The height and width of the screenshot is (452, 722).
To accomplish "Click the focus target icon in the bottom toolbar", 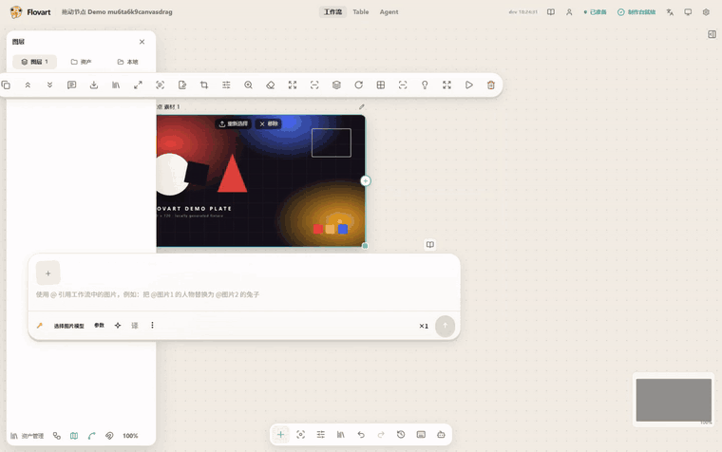I will point(301,435).
